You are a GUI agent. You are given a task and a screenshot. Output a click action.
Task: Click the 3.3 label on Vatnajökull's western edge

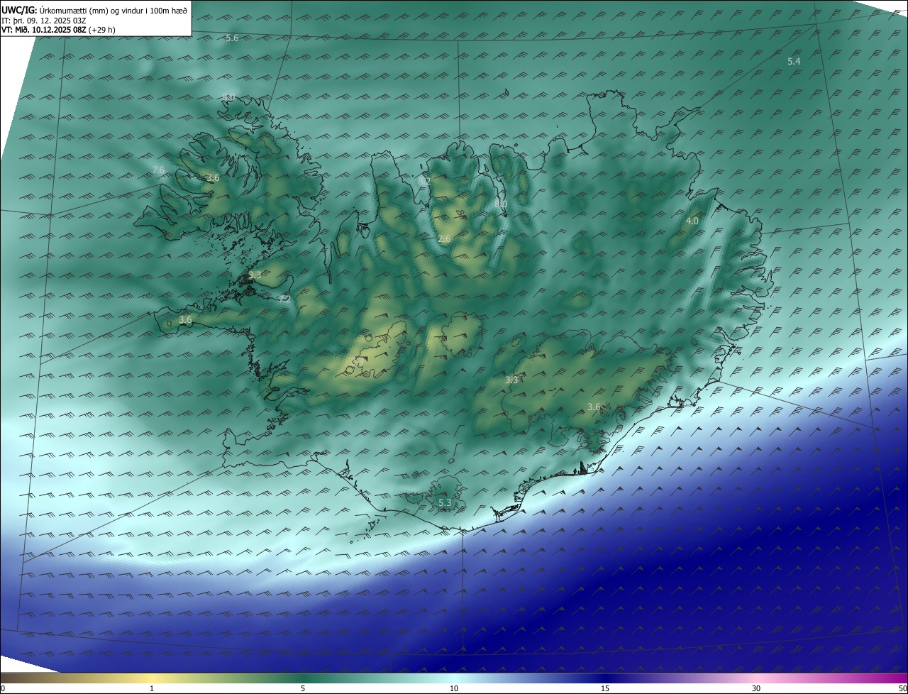click(511, 380)
